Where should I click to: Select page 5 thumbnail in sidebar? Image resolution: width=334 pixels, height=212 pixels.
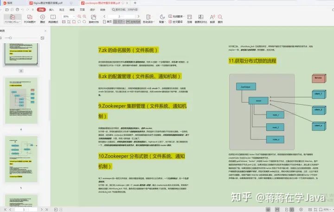(21, 159)
